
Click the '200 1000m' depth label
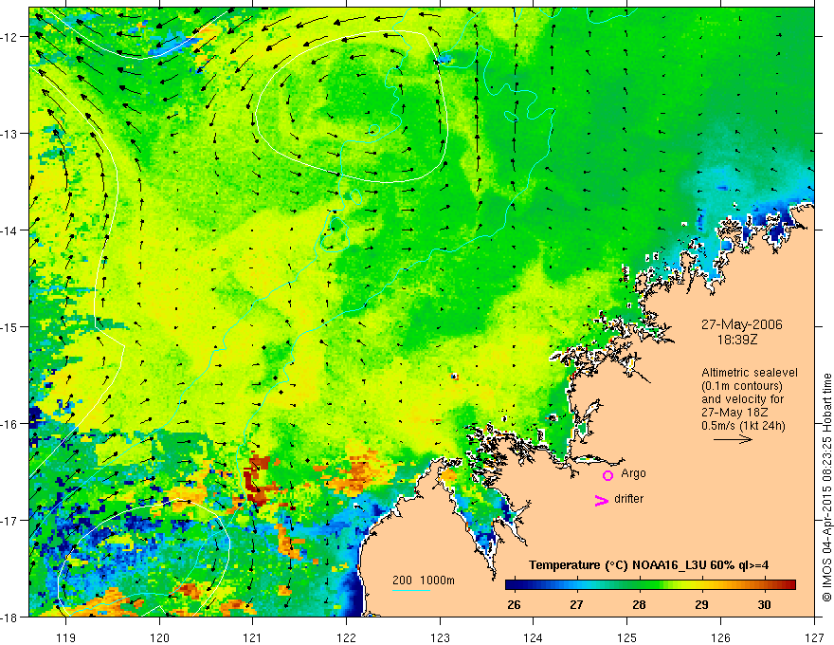pyautogui.click(x=424, y=580)
